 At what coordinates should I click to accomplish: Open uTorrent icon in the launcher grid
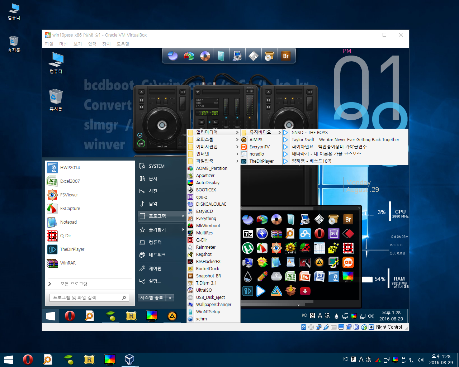coord(248,248)
